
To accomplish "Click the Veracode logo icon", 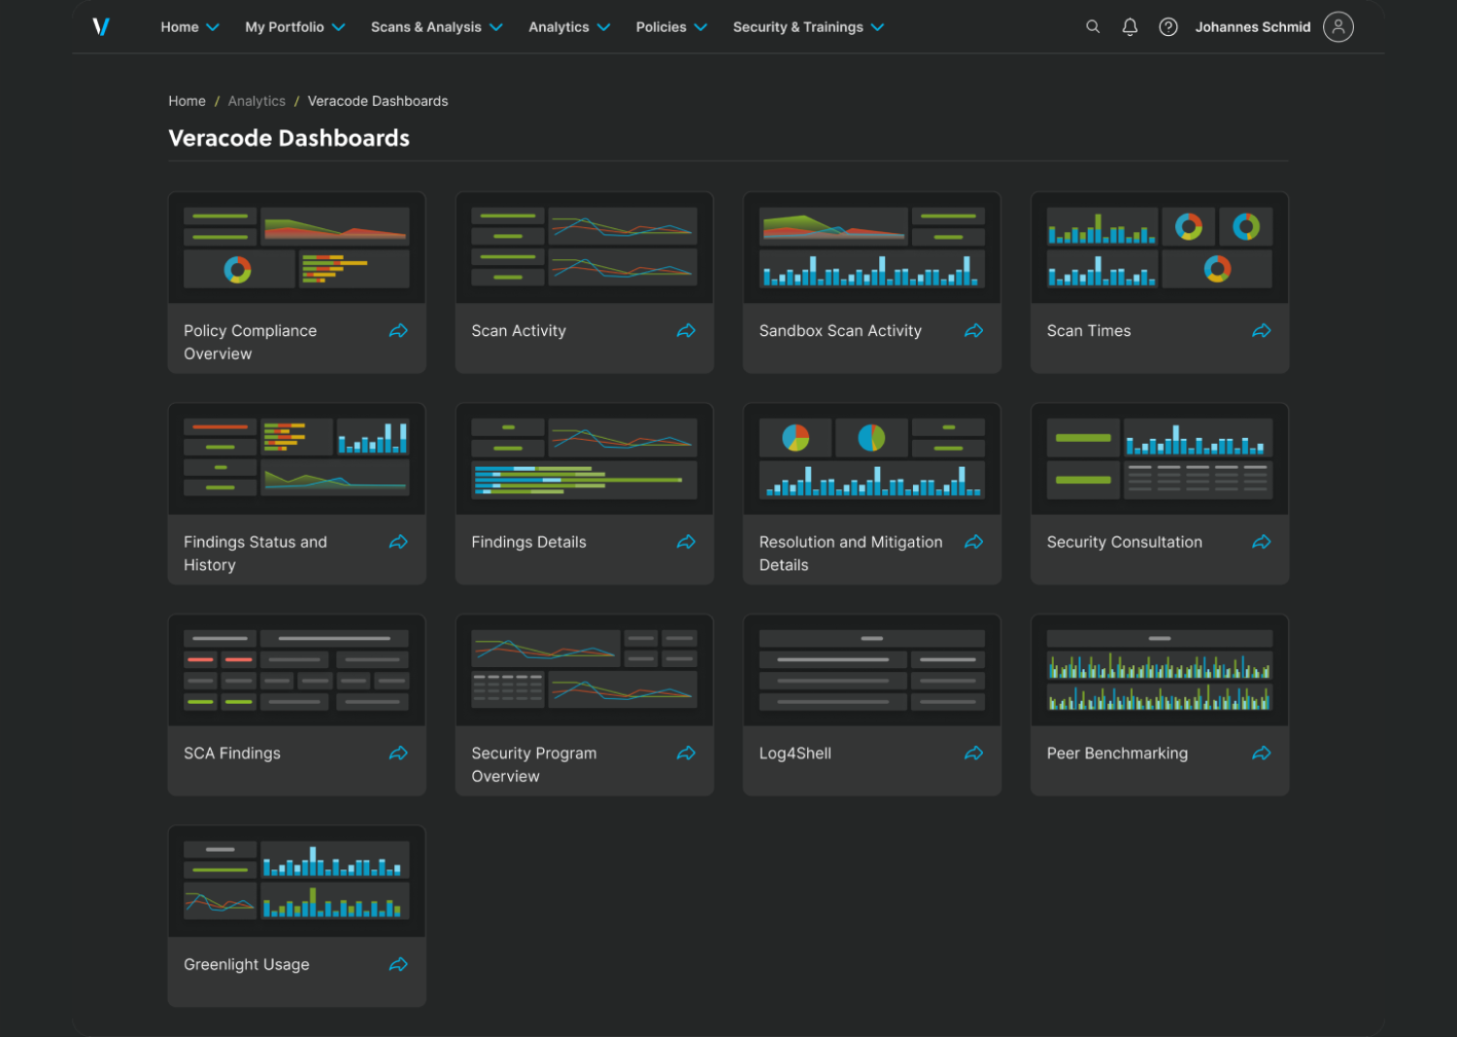I will coord(101,27).
